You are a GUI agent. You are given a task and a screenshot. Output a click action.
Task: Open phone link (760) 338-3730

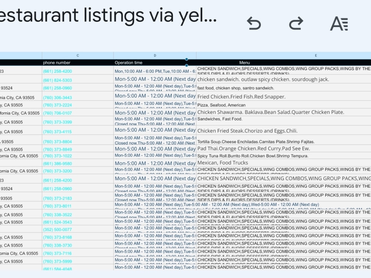click(x=58, y=245)
